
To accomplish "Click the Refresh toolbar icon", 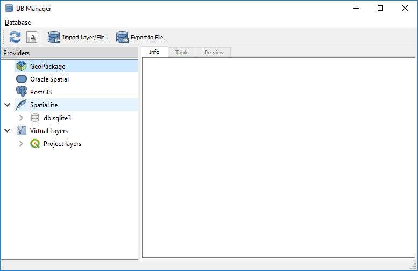I will click(x=15, y=37).
